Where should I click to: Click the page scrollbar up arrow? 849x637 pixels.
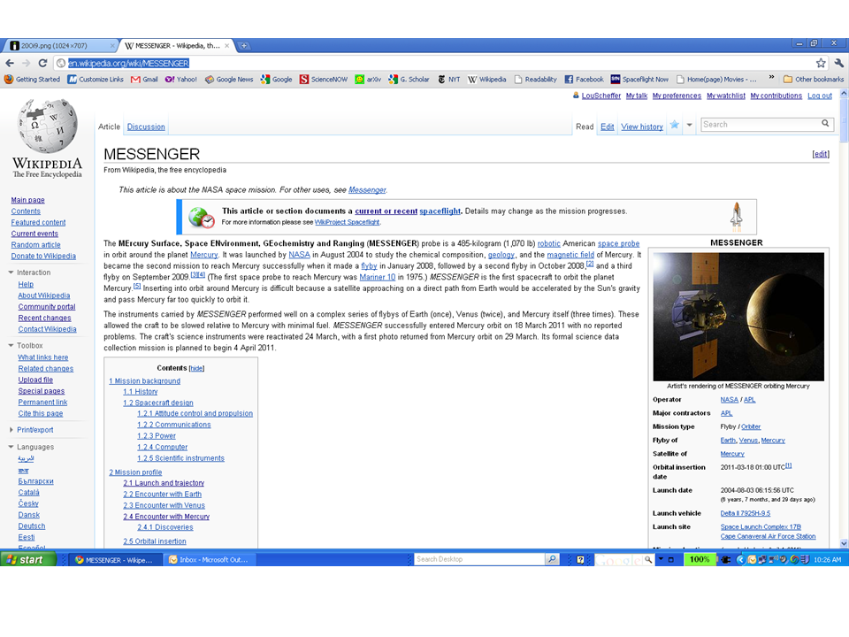coord(844,94)
